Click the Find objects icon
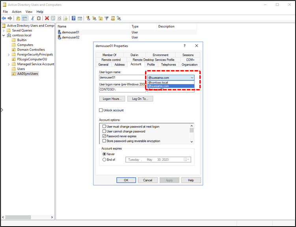The image size is (296, 227). [113, 18]
